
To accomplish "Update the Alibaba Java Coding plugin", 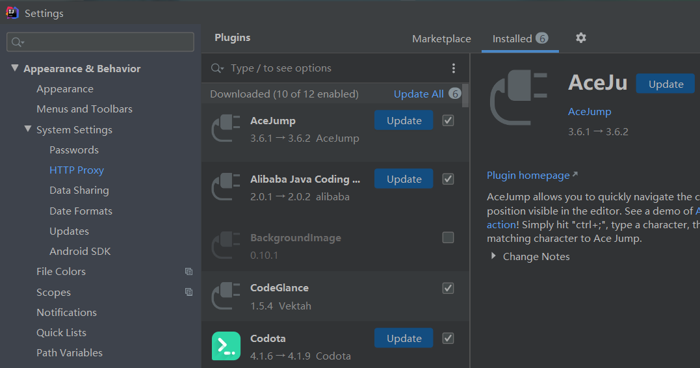I will 404,179.
